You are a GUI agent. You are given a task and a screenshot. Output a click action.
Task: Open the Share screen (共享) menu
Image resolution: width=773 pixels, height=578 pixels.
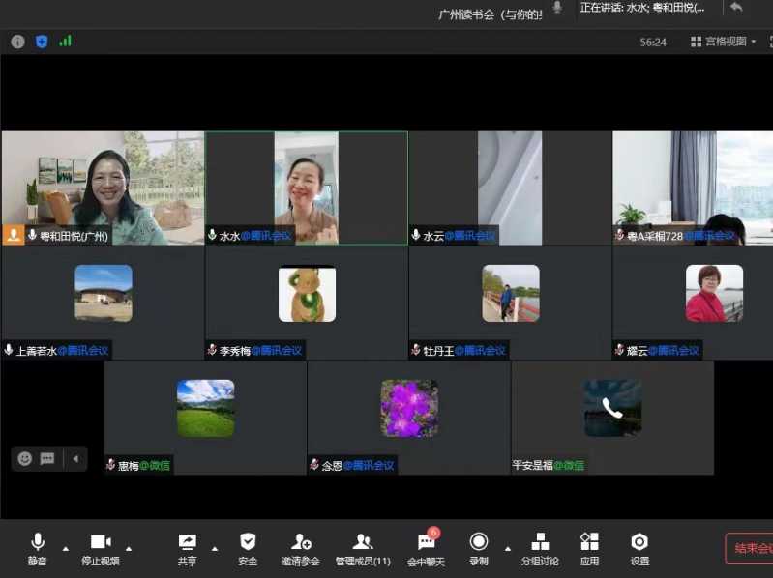point(188,548)
